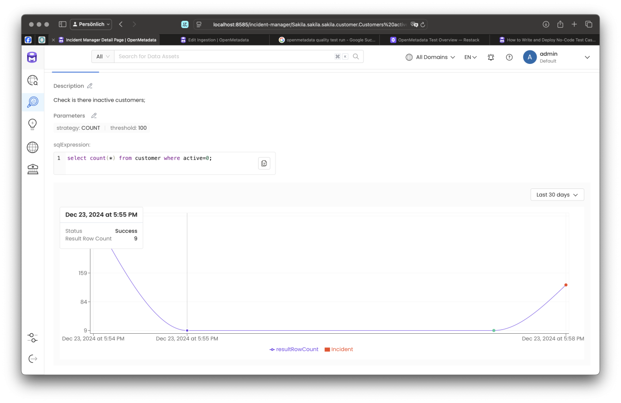Image resolution: width=621 pixels, height=403 pixels.
Task: Click the Logout icon in the sidebar
Action: [x=33, y=359]
